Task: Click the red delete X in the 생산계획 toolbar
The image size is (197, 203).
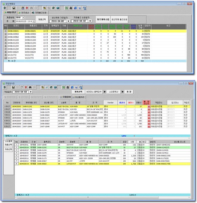Action: pyautogui.click(x=27, y=8)
